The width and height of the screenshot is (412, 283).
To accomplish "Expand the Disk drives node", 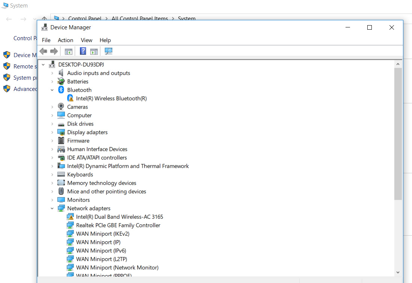I will coord(52,124).
